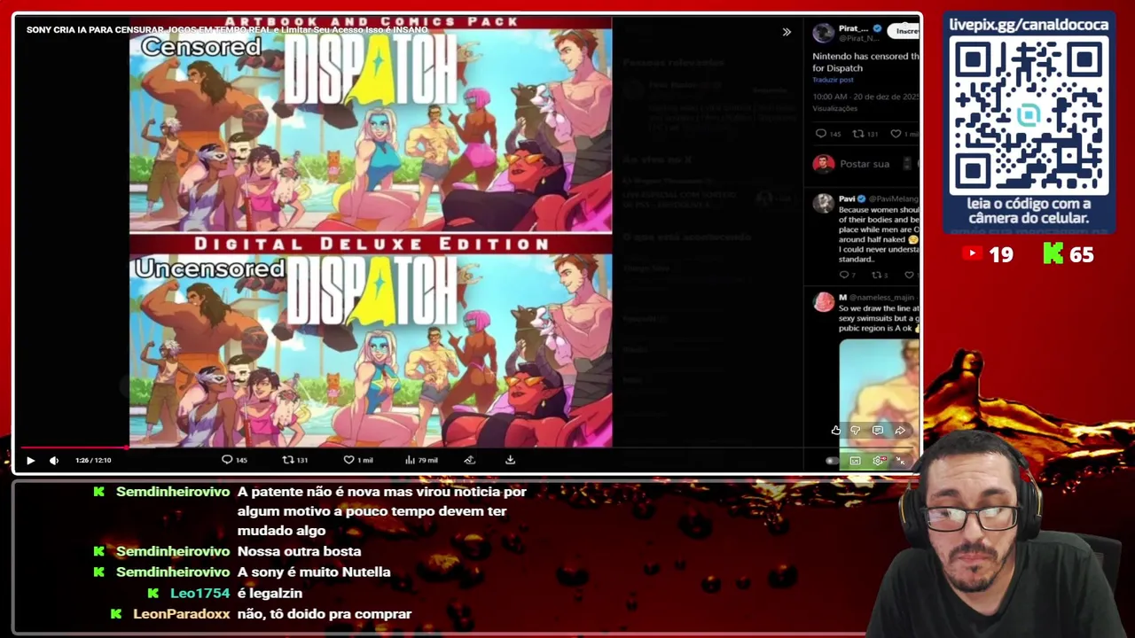Click the Pavi username in replies
Viewport: 1135px width, 638px height.
[846, 198]
